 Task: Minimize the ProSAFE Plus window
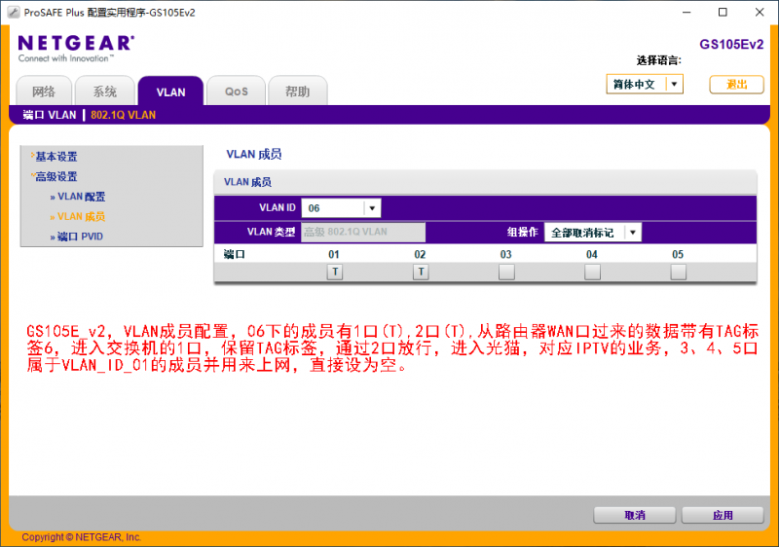(x=686, y=13)
